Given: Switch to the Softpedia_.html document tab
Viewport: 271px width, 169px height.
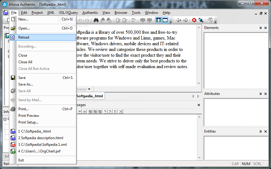Looking at the screenshot, I should [90, 96].
